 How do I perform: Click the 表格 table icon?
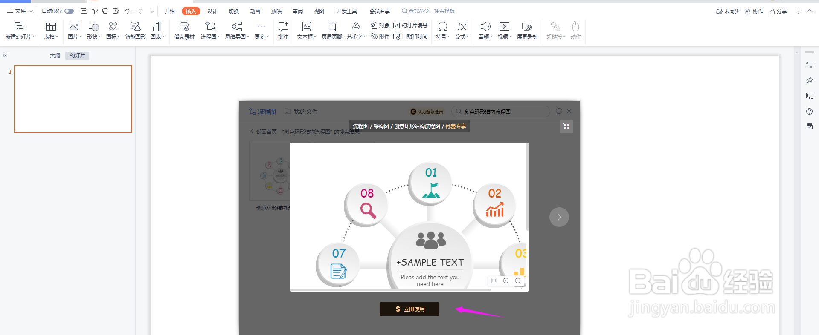51,26
